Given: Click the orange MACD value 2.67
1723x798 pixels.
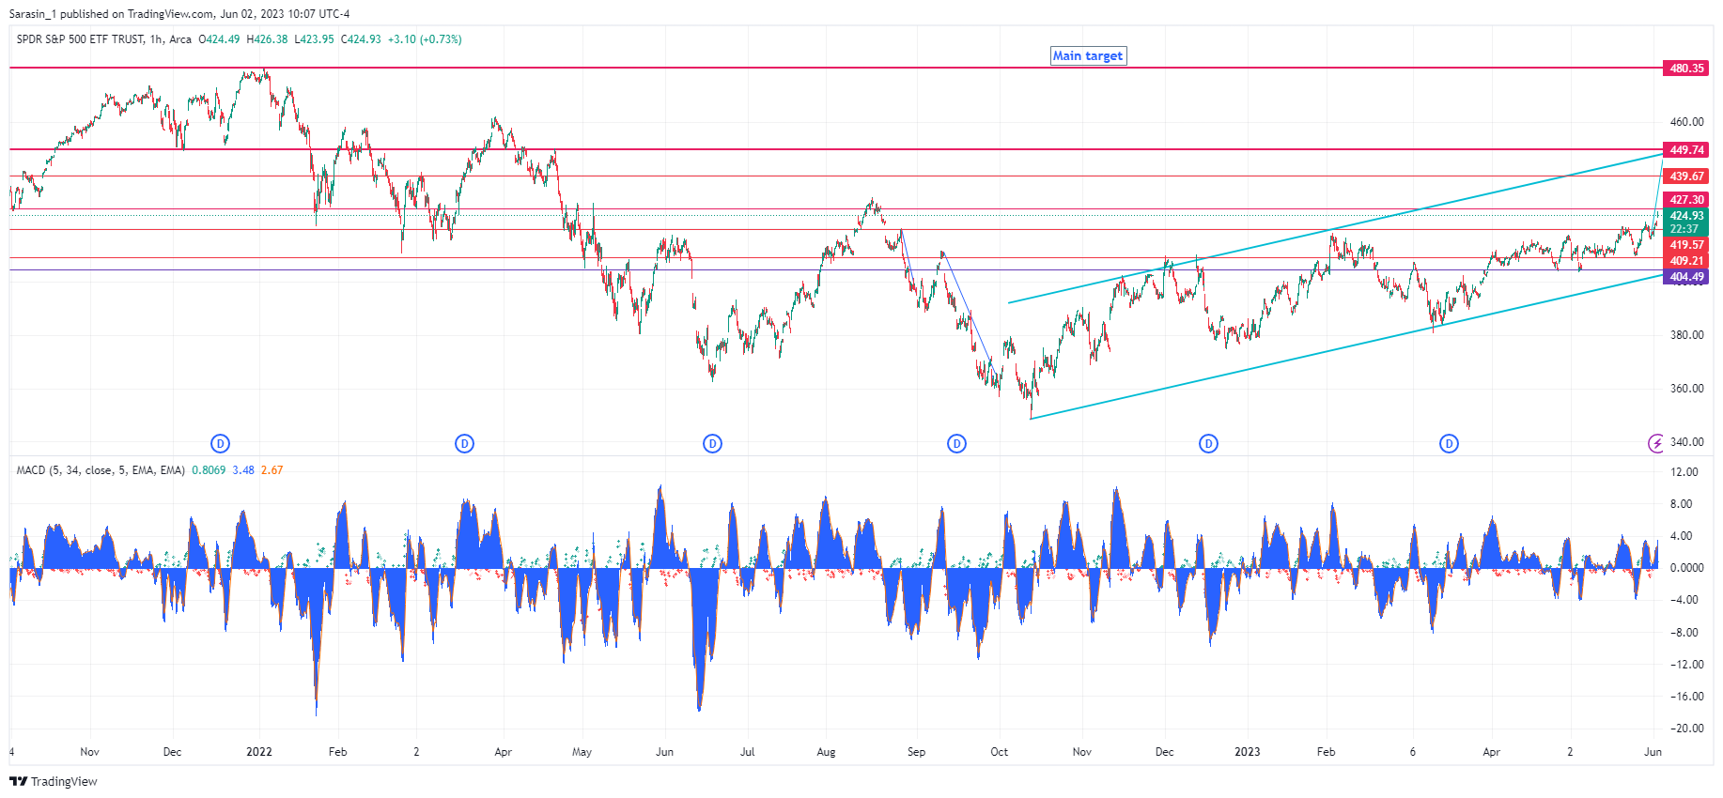Looking at the screenshot, I should pos(272,470).
